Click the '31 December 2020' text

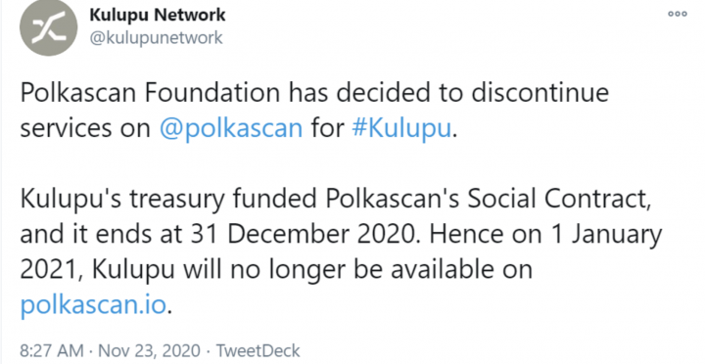click(303, 234)
